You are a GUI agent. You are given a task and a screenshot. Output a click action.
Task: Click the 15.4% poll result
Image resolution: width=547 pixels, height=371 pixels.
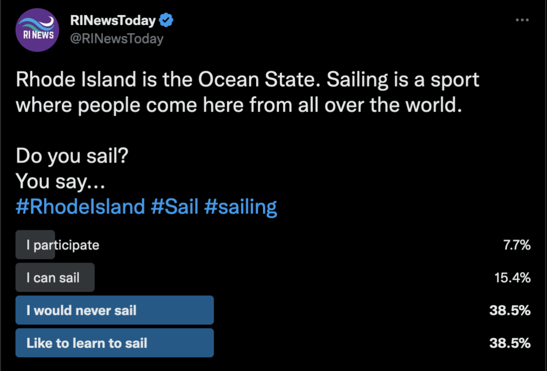click(x=512, y=277)
